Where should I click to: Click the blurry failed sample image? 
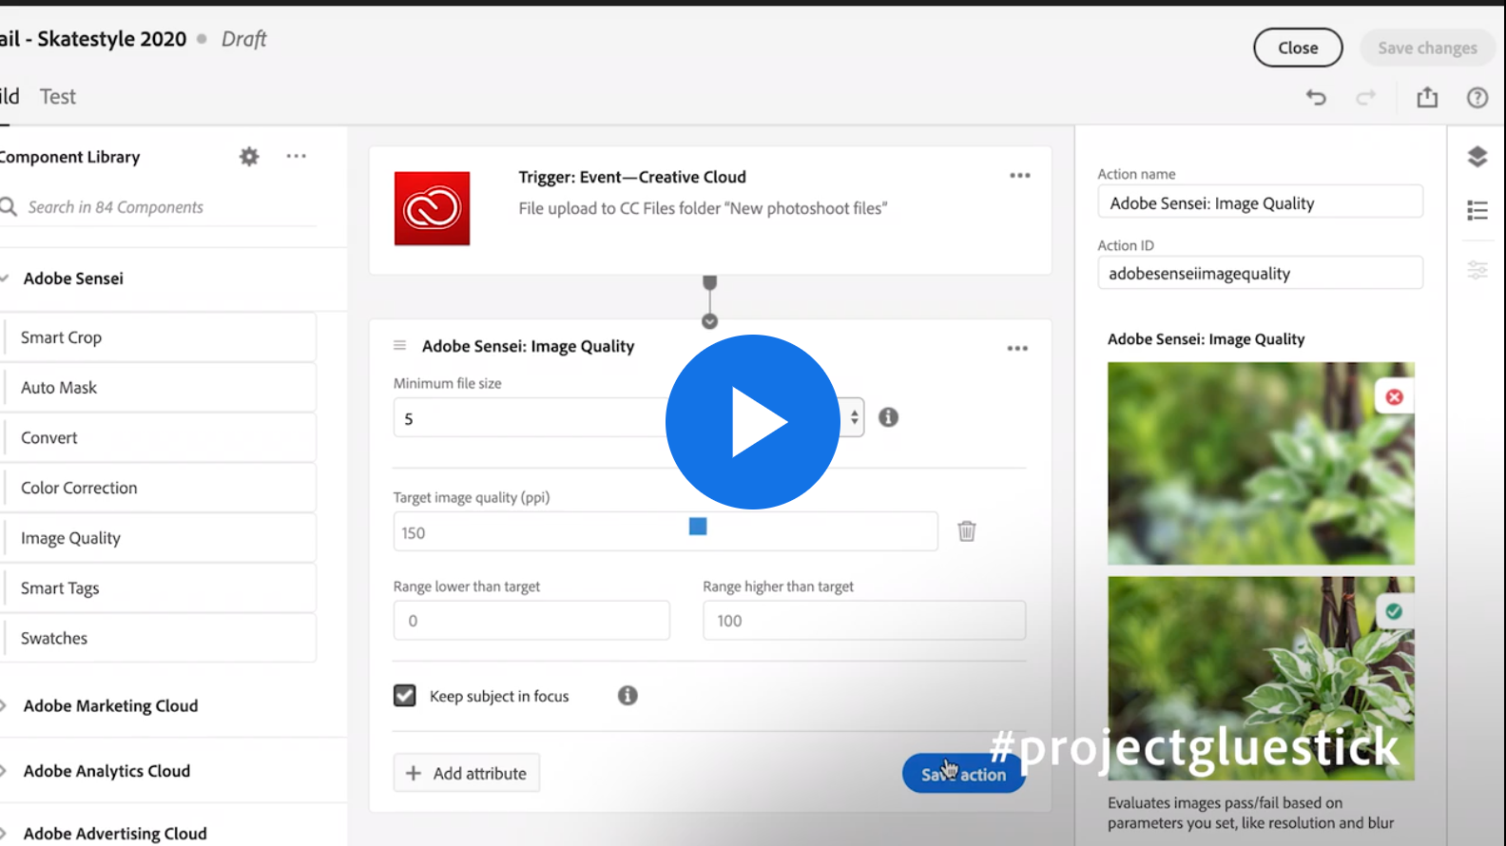pos(1261,464)
